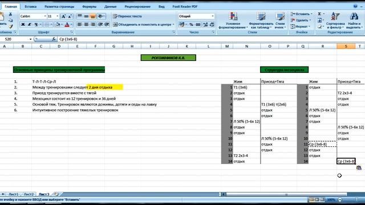Switch to Page Layout view in status bar
365x205 pixels.
point(317,199)
